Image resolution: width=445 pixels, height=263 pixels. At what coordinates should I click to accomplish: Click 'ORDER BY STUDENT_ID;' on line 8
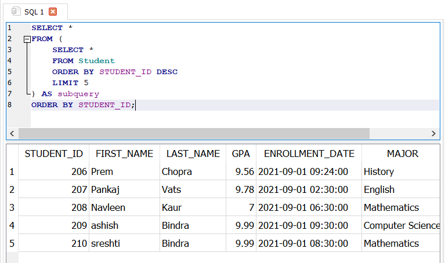(83, 105)
